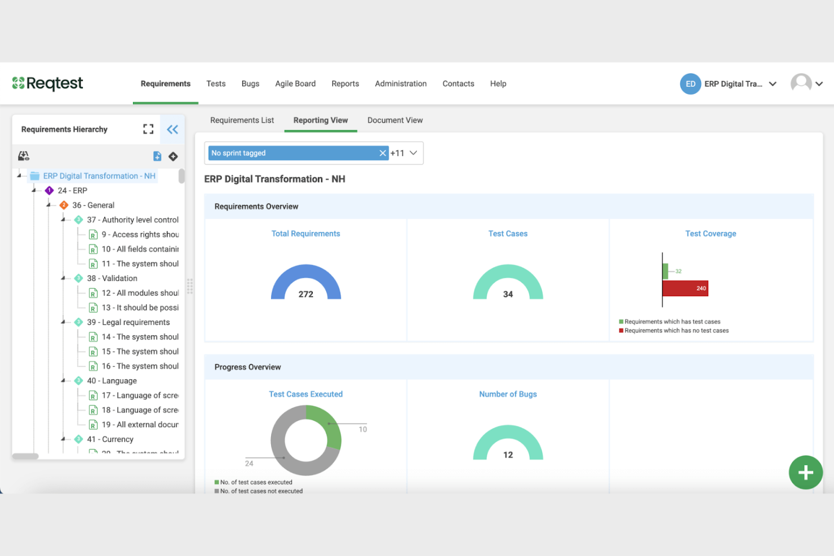Switch to the Requirements List tab

[242, 120]
